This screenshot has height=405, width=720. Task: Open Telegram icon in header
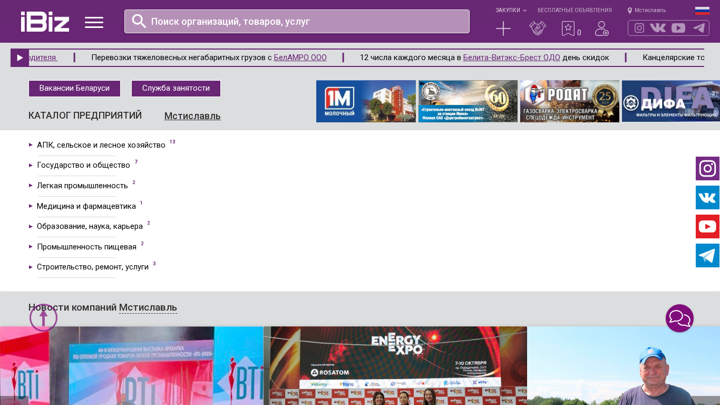click(699, 28)
